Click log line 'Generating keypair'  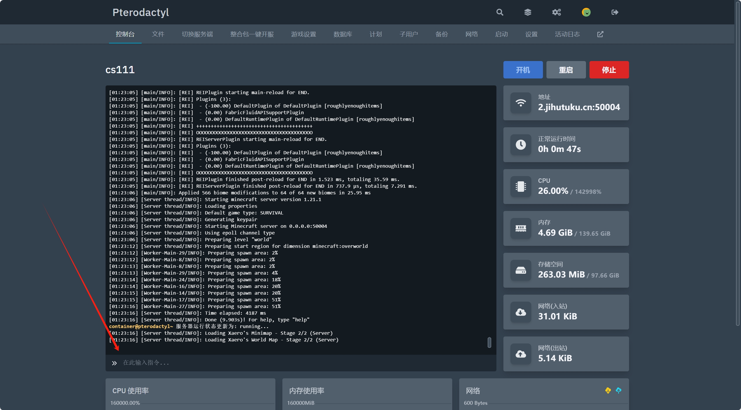[183, 220]
